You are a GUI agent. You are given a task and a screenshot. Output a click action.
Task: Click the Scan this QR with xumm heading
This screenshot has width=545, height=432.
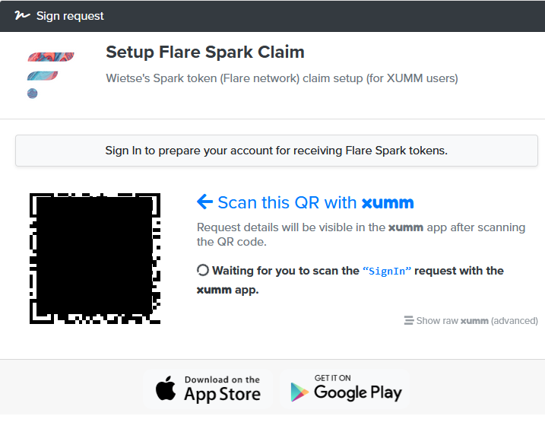(305, 202)
